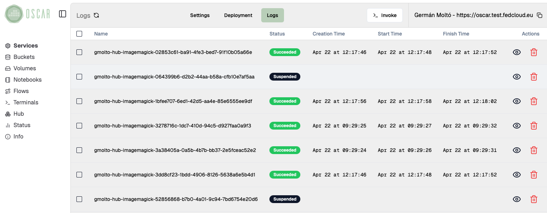Image resolution: width=547 pixels, height=213 pixels.
Task: Sort by the Creation Time column header
Action: 328,34
